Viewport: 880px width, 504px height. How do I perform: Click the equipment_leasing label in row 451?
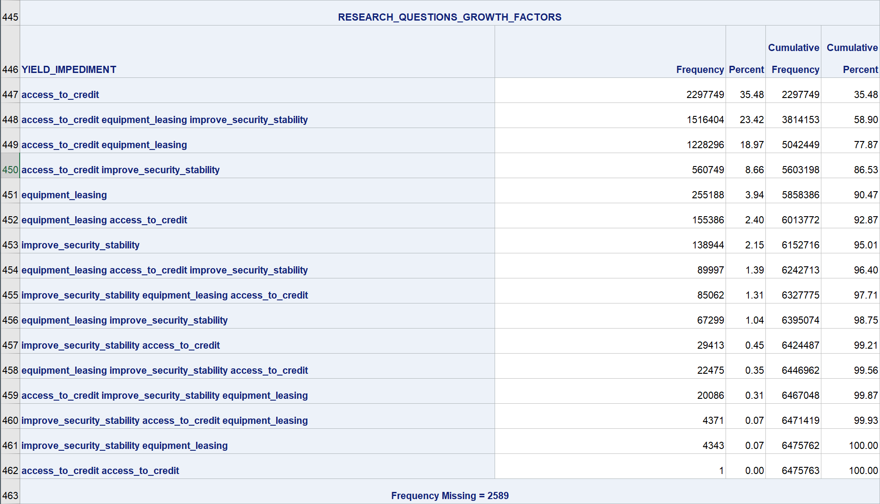64,195
